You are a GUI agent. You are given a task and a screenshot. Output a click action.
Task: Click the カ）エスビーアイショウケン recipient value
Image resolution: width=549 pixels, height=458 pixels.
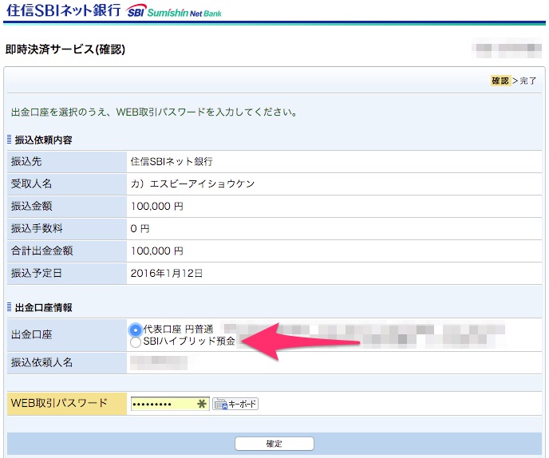pyautogui.click(x=192, y=184)
